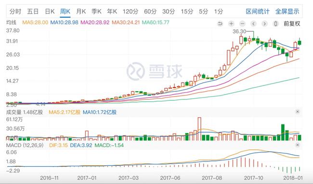Zoom in chart with plus icon
The width and height of the screenshot is (313, 184).
231,24
